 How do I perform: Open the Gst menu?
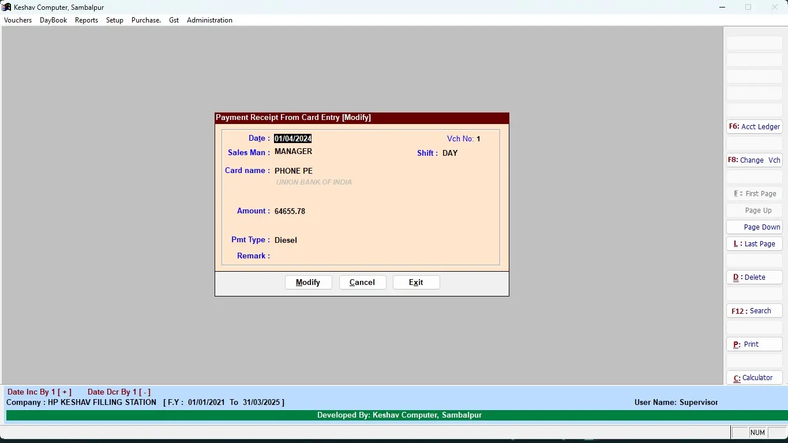(x=174, y=20)
